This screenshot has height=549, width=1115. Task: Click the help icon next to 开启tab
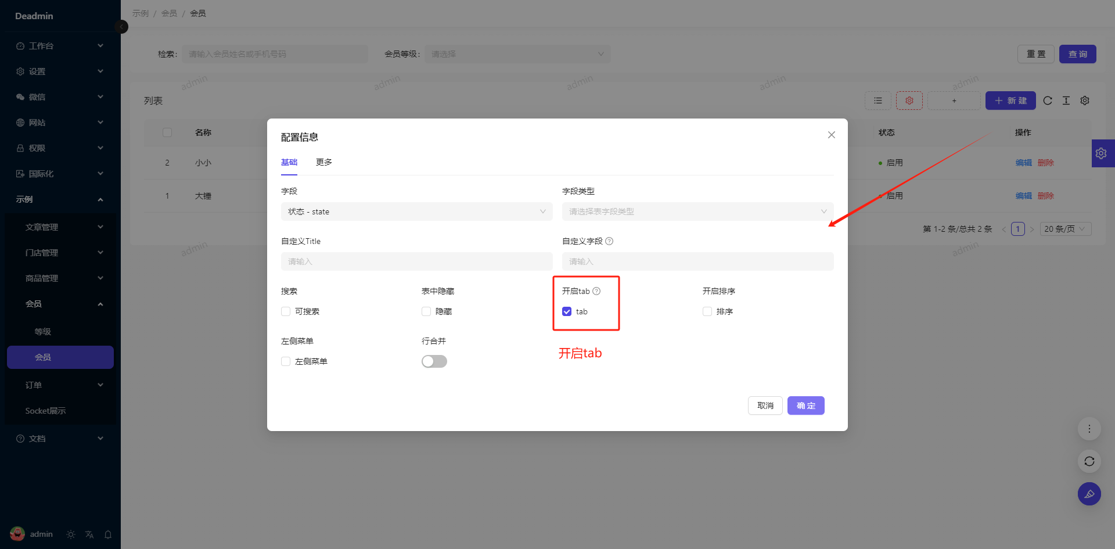tap(596, 291)
